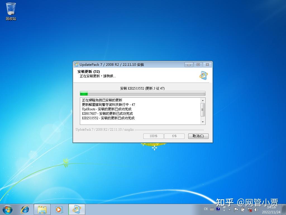Select UpdatePack installer taskbar button
The height and width of the screenshot is (215, 286).
[x=77, y=209]
